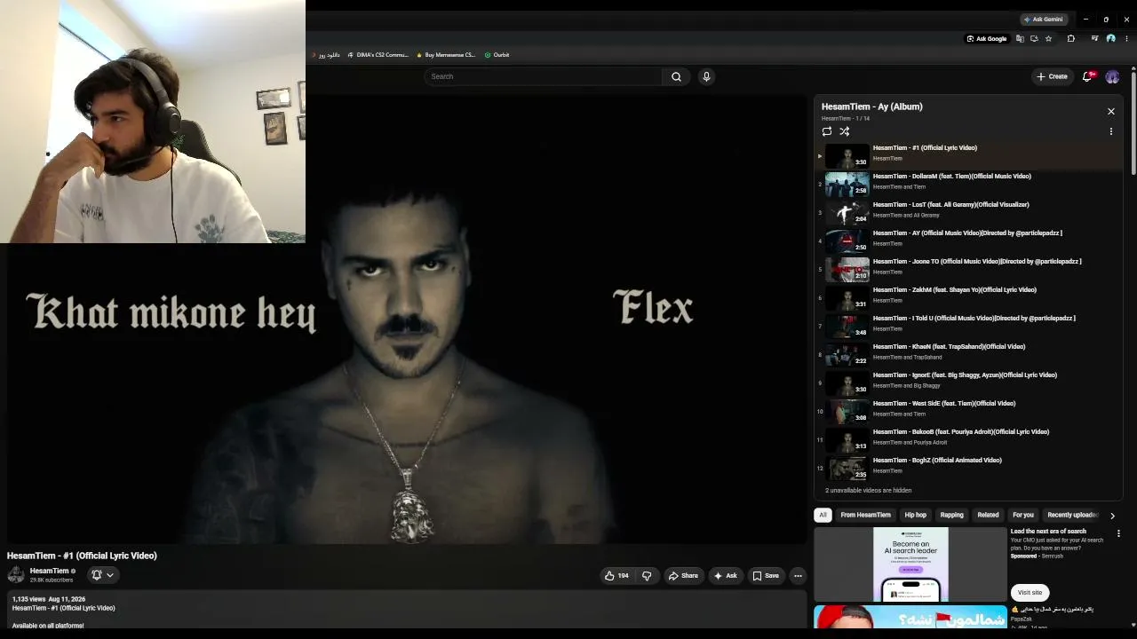
Task: Click the translate page icon
Action: pyautogui.click(x=1020, y=39)
